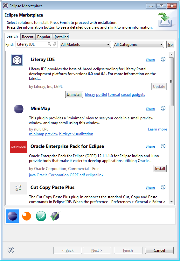Click the help question mark icon

11,250
